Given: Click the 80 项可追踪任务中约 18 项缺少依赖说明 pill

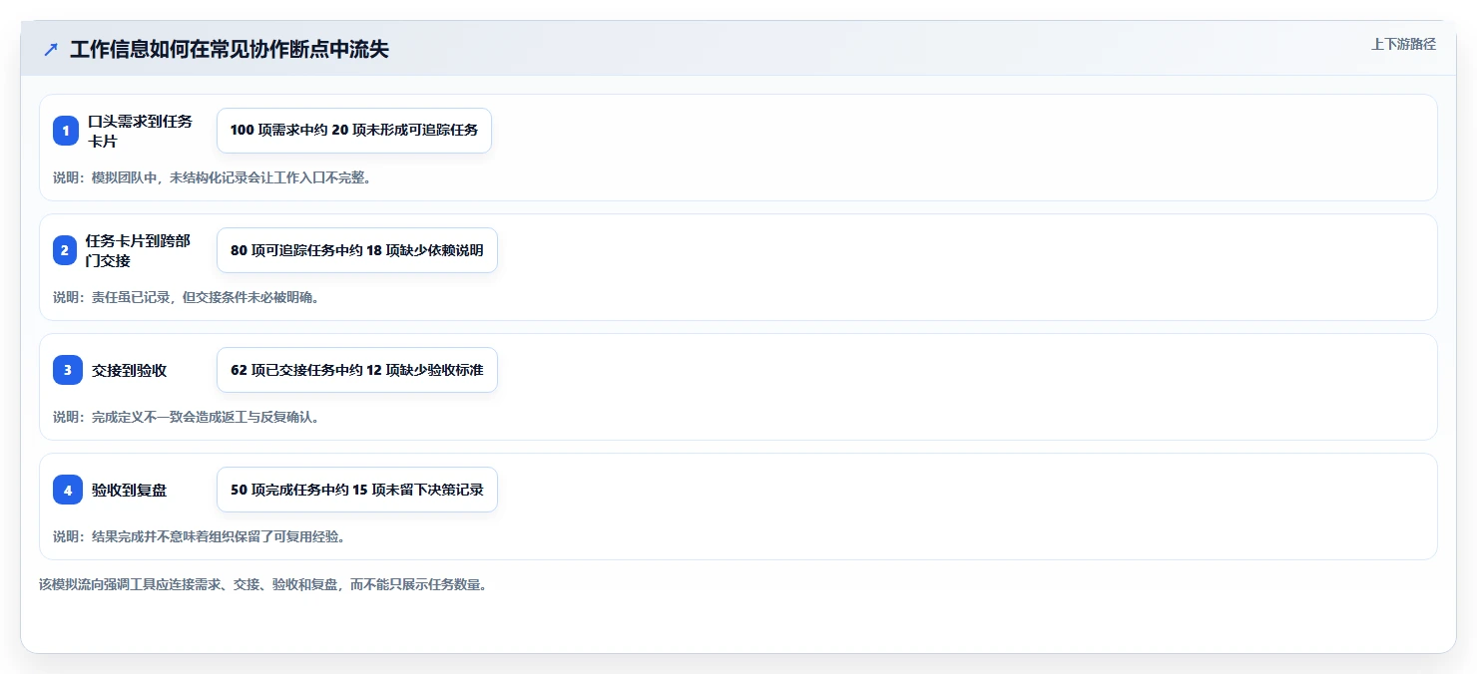Looking at the screenshot, I should pyautogui.click(x=357, y=250).
